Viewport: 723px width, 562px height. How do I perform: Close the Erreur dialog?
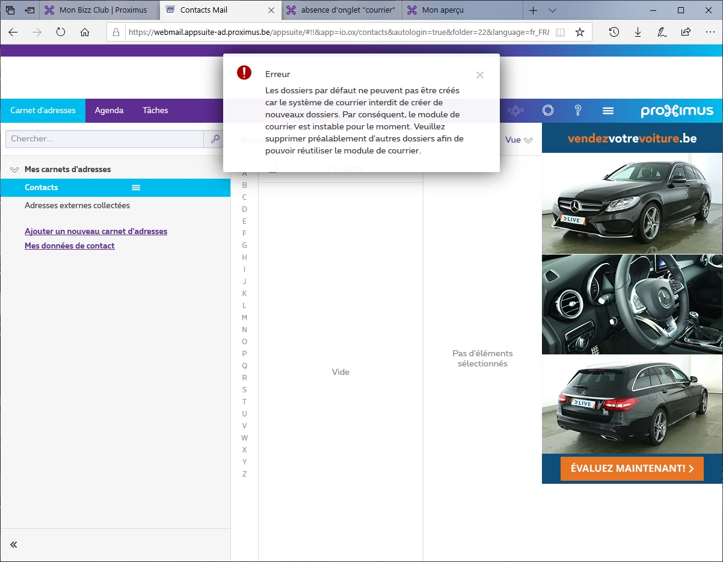479,75
